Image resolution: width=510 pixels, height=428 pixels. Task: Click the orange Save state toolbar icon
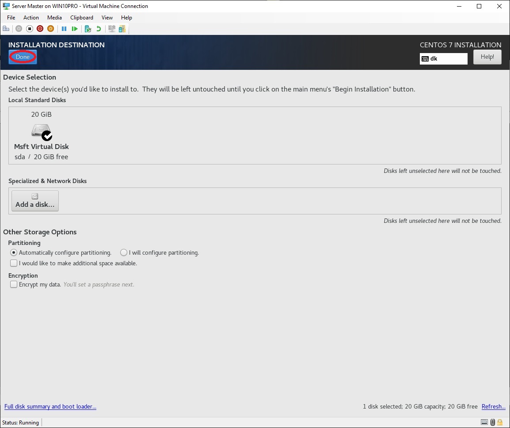pyautogui.click(x=50, y=29)
